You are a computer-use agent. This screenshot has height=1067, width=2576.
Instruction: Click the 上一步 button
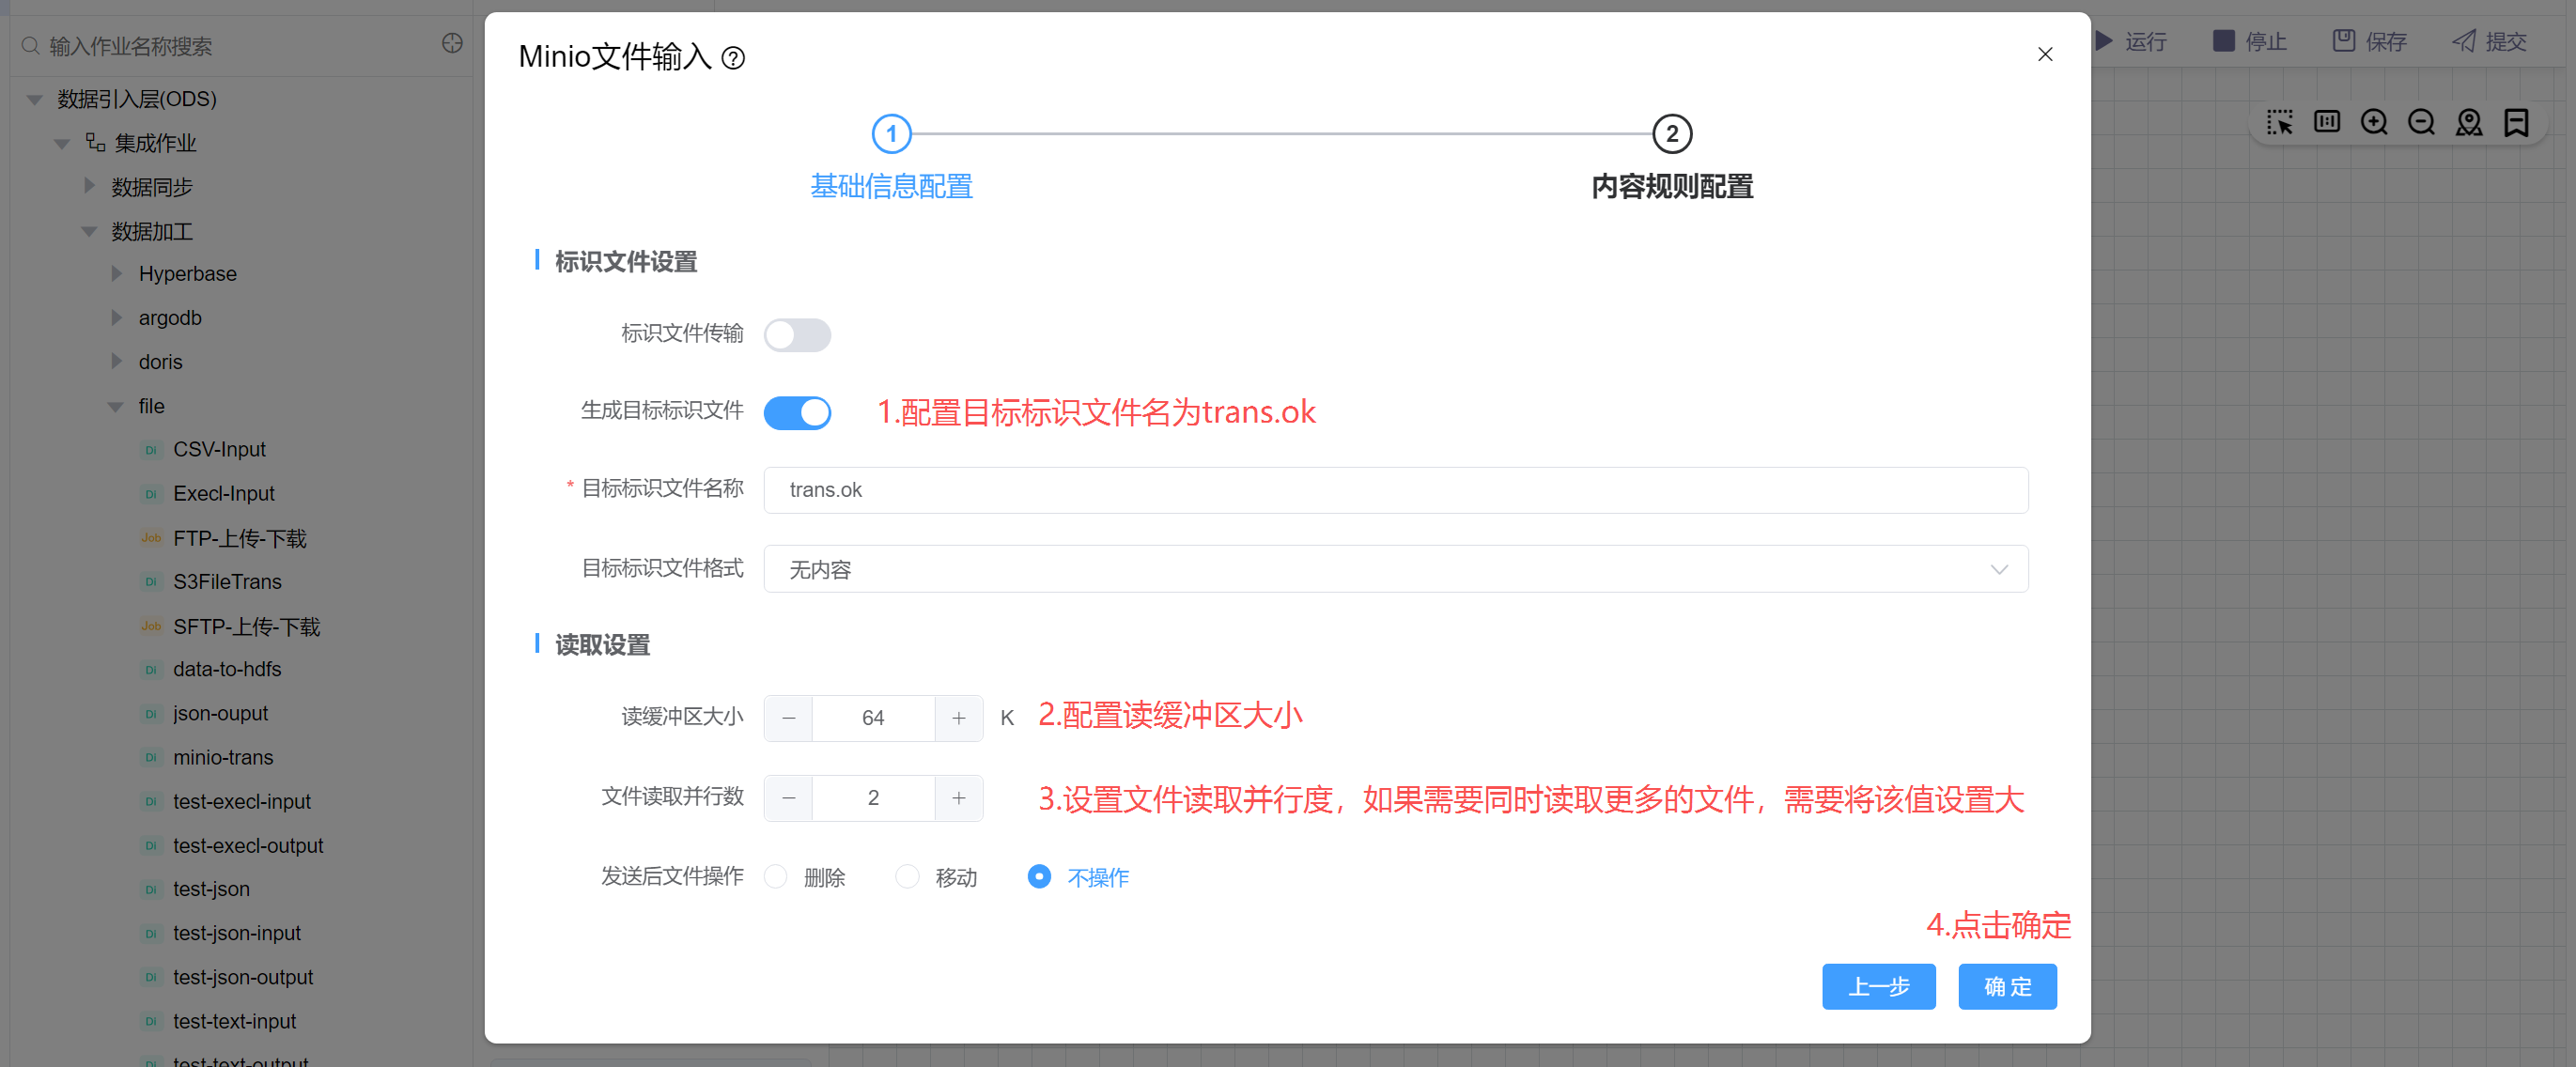coord(1878,986)
